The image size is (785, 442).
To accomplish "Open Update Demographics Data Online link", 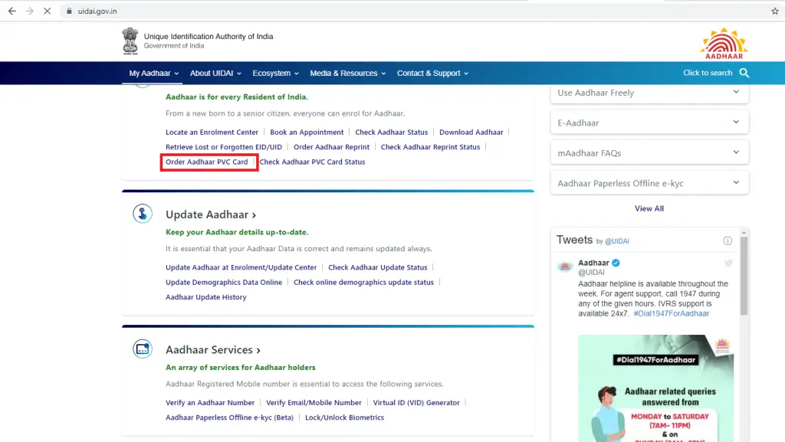I will tap(224, 283).
